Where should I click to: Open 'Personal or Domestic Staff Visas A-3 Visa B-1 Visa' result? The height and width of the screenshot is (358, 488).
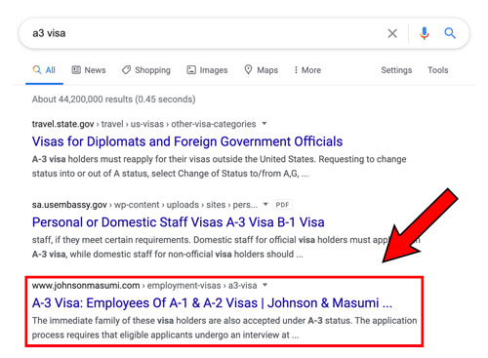[179, 222]
